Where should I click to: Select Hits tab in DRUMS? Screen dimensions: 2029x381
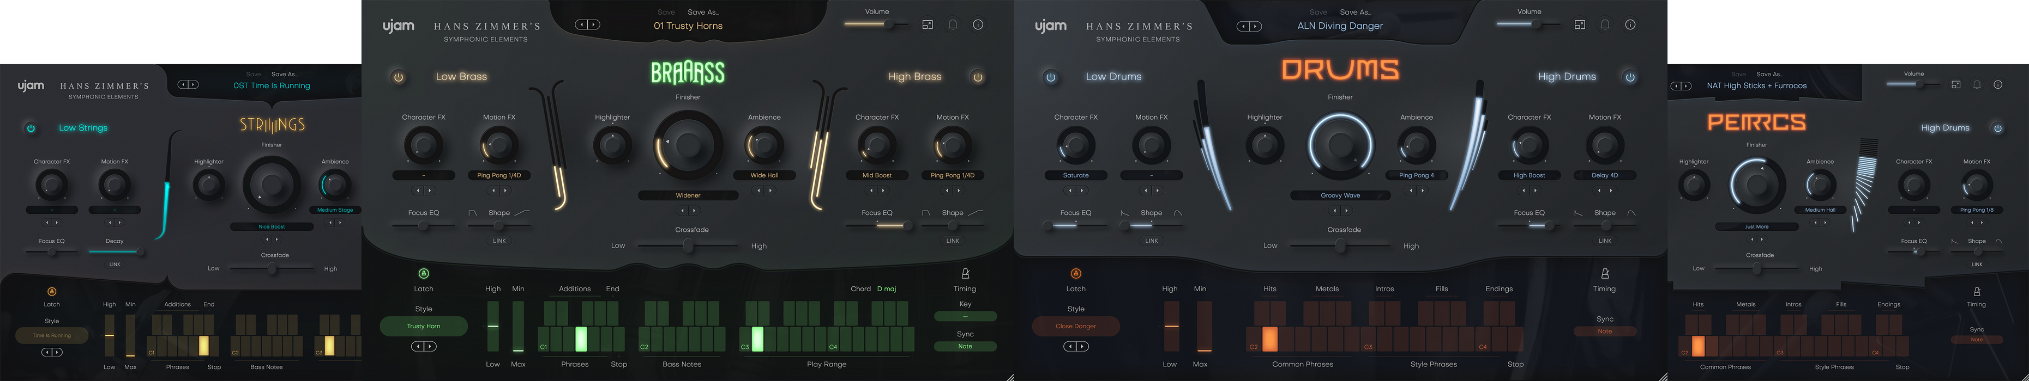point(1270,289)
